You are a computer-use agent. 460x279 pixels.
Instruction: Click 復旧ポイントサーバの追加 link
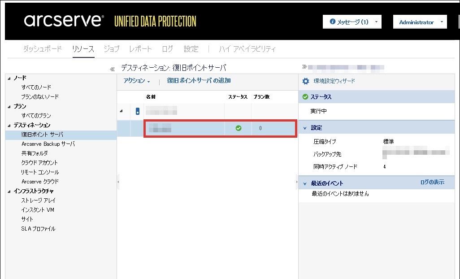click(199, 81)
